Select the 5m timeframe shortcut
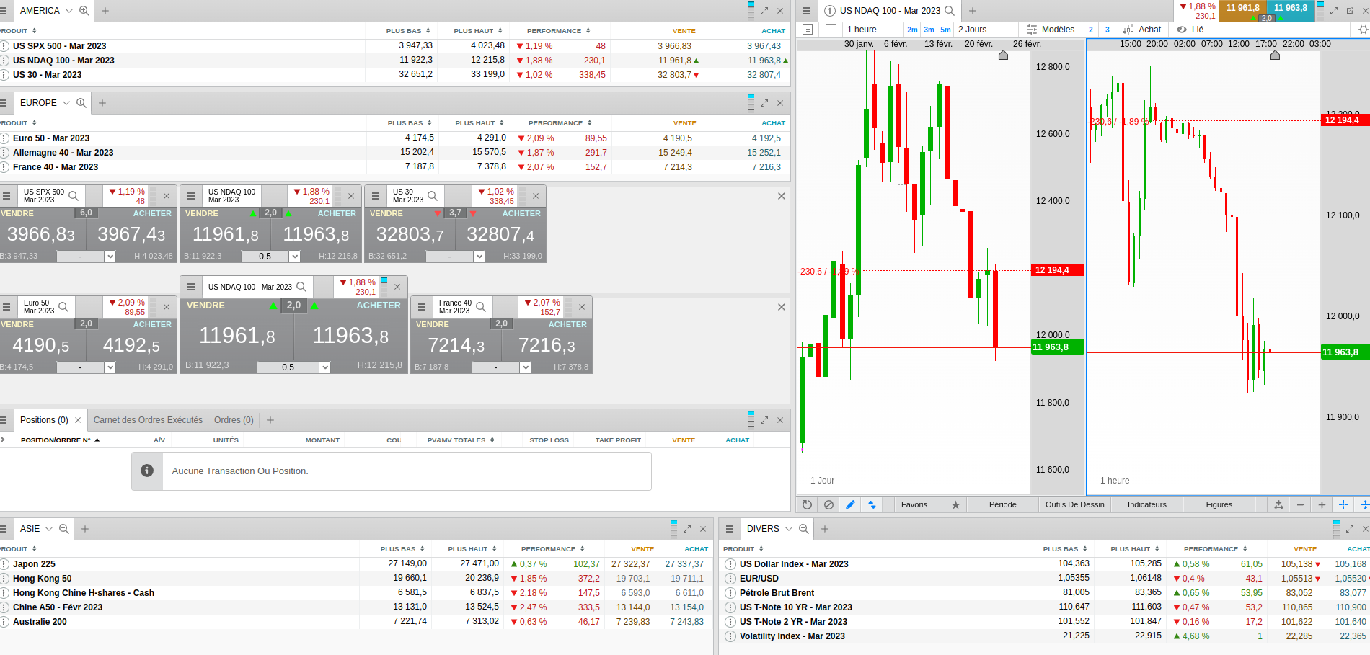Viewport: 1370px width, 655px height. click(x=945, y=30)
